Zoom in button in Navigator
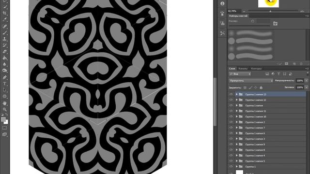The image size is (310, 174). tap(302, 11)
